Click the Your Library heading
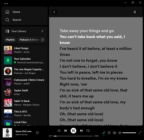This screenshot has height=140, width=144. 19,31
